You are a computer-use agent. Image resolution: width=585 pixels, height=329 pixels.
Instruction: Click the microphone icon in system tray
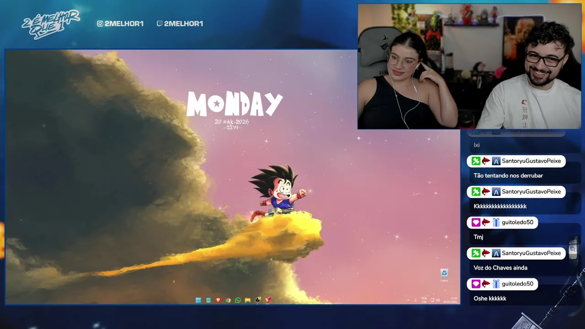(x=415, y=300)
